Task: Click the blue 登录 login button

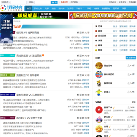Action: (54, 2)
